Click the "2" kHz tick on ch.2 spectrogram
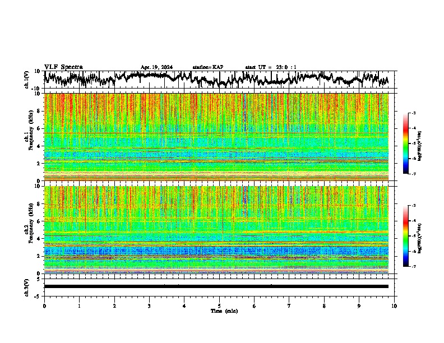The image size is (444, 343). click(x=39, y=256)
